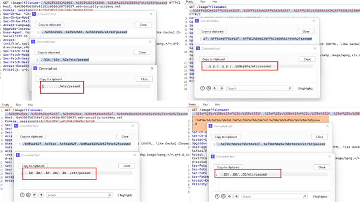Select decoded text ..▯▯/..▯▯/..▯▯/etc/passwd

243,174
